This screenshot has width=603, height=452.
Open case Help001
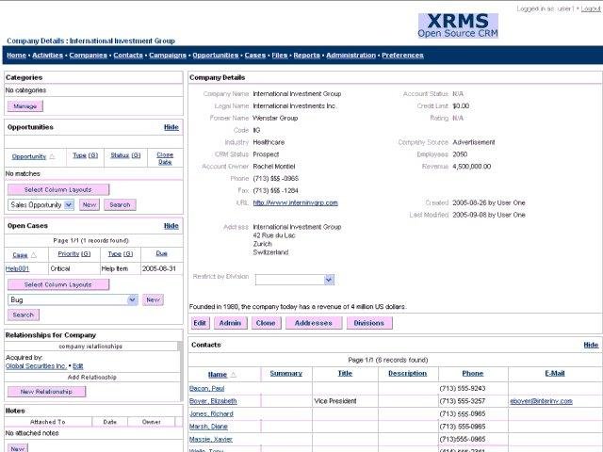coord(17,268)
